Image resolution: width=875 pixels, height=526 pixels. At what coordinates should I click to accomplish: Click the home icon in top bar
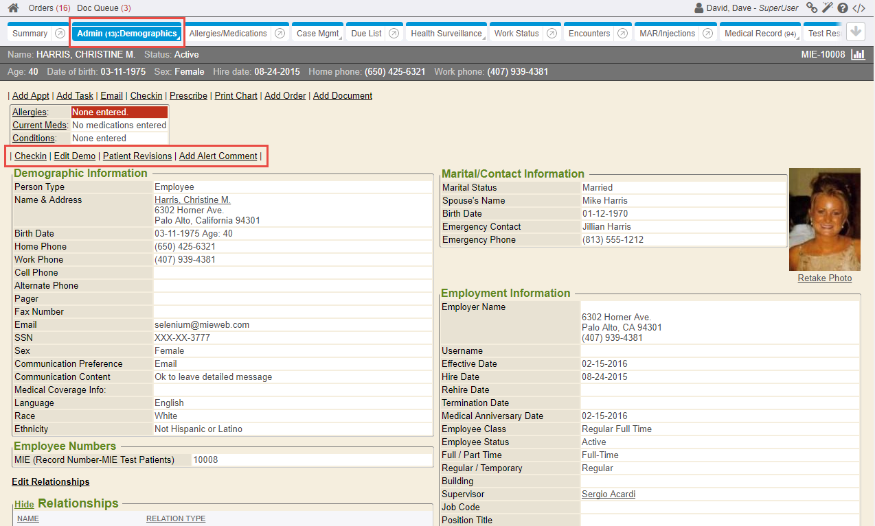13,8
